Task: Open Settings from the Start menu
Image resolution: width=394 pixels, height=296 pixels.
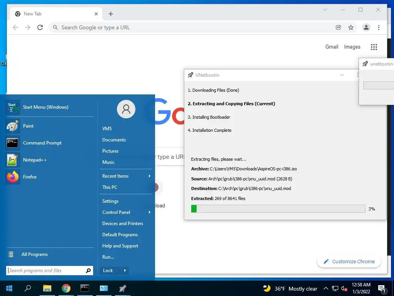Action: pos(110,201)
